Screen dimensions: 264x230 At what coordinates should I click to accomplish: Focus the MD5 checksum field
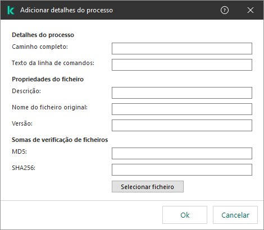182,154
